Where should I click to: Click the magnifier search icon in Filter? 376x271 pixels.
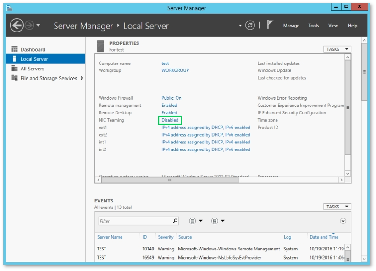[175, 221]
